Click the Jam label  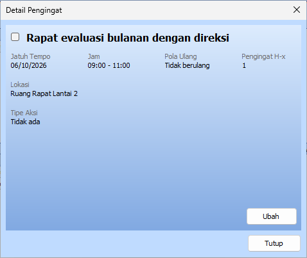94,56
